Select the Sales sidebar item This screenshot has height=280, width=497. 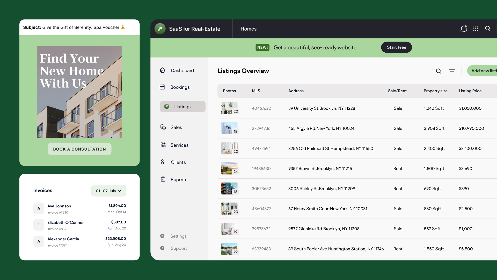pos(176,127)
